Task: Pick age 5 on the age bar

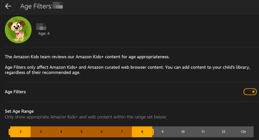Action: 81,132
